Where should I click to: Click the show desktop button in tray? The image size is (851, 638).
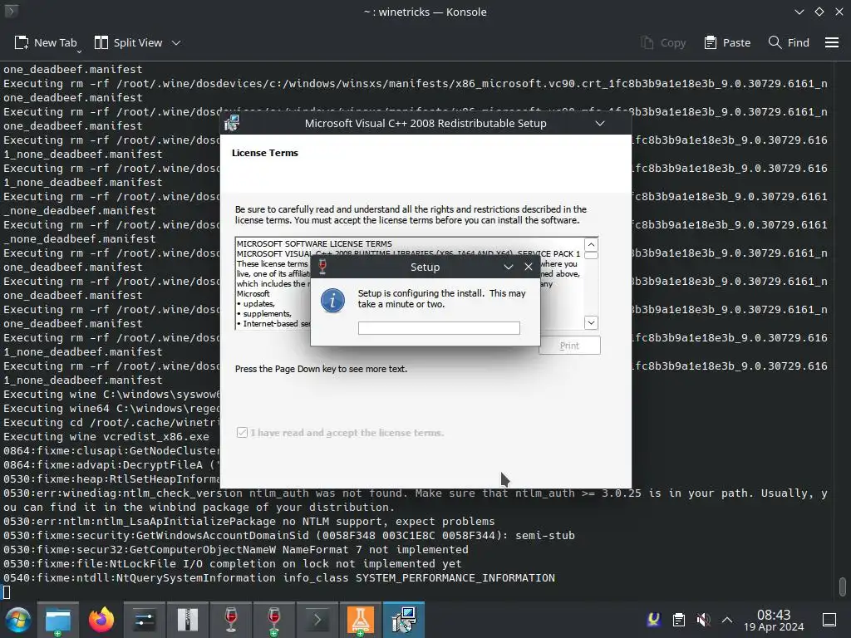[829, 620]
